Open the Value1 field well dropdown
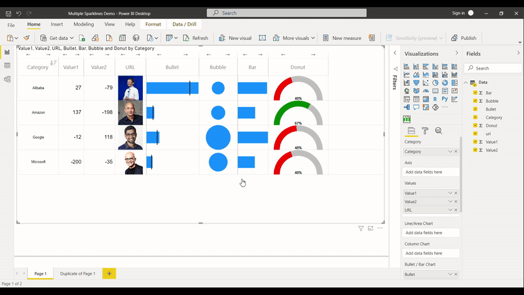 (x=450, y=193)
